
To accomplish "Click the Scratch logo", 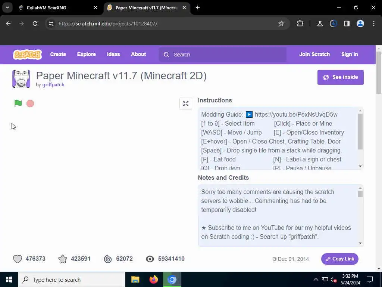I will pyautogui.click(x=27, y=55).
